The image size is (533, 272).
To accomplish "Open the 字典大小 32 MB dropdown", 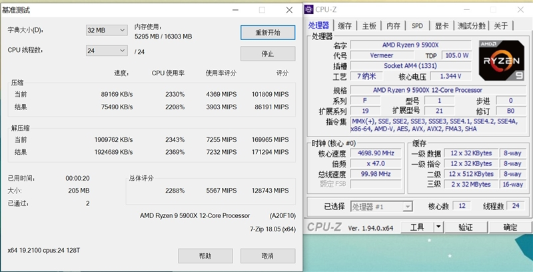I will (x=107, y=30).
